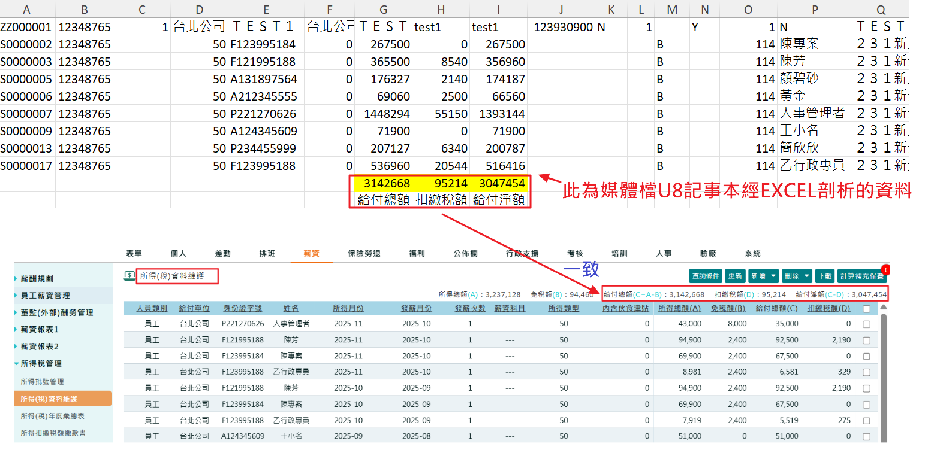This screenshot has width=931, height=465.
Task: Open 所得批號管理 in the sidebar
Action: point(42,382)
